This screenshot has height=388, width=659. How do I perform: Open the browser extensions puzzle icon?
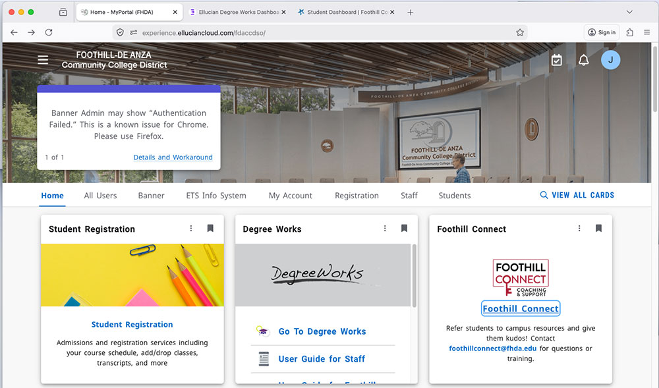pyautogui.click(x=630, y=32)
